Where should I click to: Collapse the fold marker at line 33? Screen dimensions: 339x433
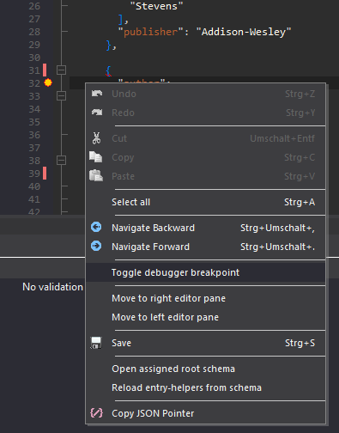[61, 95]
